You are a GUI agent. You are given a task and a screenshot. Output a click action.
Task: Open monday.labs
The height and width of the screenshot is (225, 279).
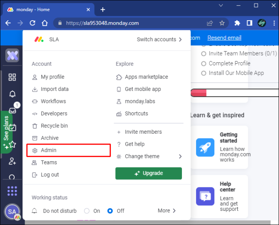[135, 101]
